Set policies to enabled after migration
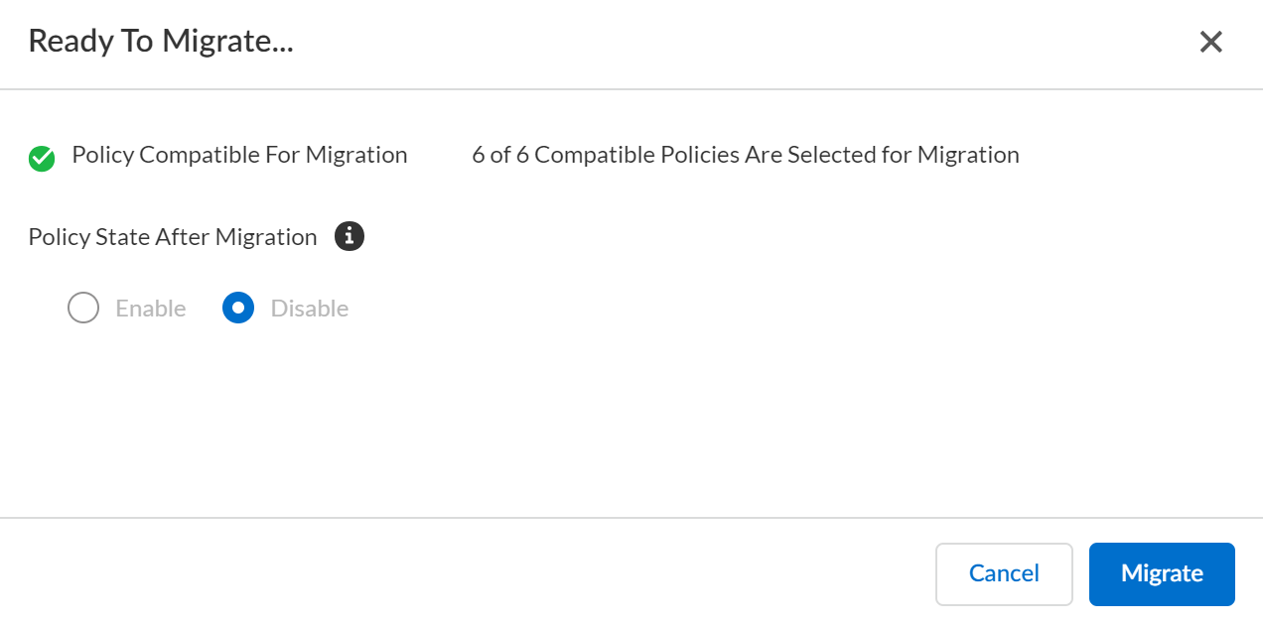 point(83,309)
